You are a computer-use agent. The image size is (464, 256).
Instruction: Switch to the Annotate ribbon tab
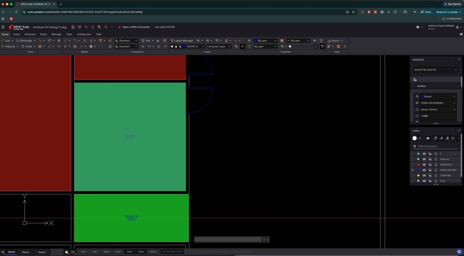(30, 34)
